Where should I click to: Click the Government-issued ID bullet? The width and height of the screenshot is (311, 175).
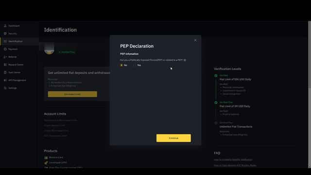click(x=234, y=90)
